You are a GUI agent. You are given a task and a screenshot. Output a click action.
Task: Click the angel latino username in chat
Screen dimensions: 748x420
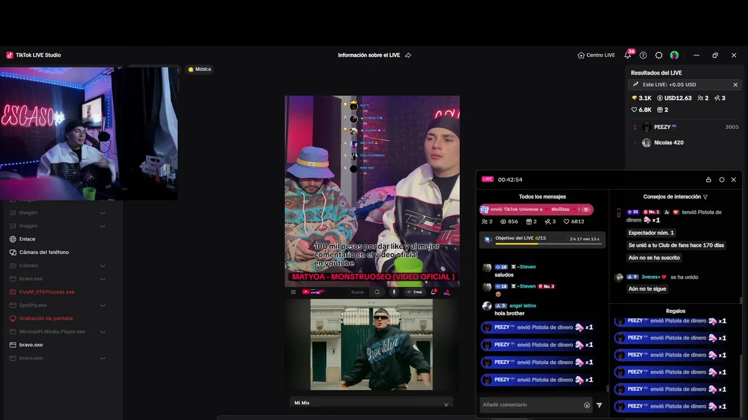click(x=522, y=306)
